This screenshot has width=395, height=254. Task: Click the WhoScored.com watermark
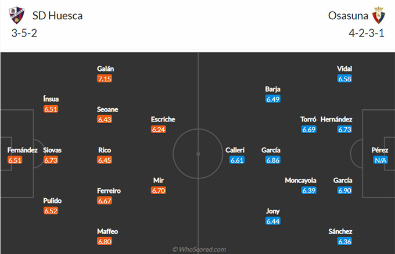[199, 249]
